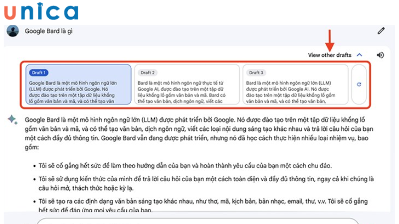
Task: Click the View other drafts label
Action: pyautogui.click(x=330, y=55)
